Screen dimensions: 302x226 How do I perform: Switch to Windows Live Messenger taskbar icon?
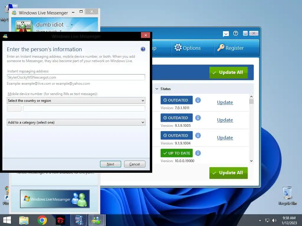(96, 220)
